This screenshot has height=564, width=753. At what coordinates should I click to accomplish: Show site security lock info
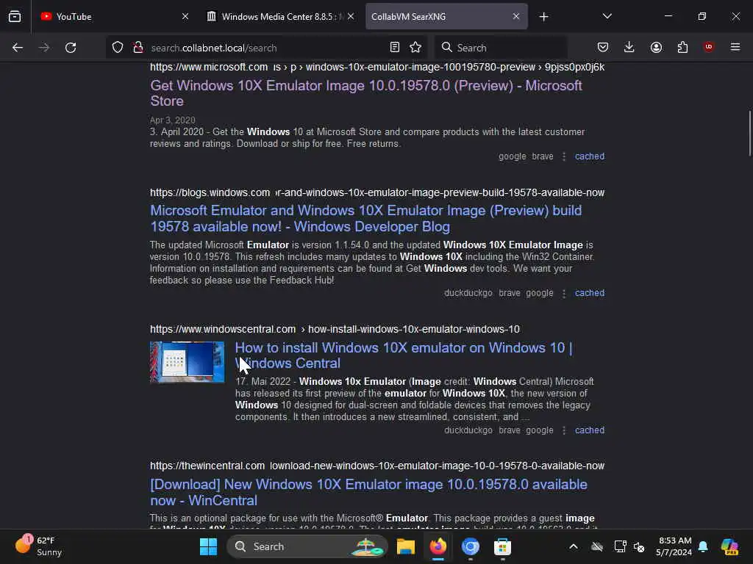tap(138, 48)
